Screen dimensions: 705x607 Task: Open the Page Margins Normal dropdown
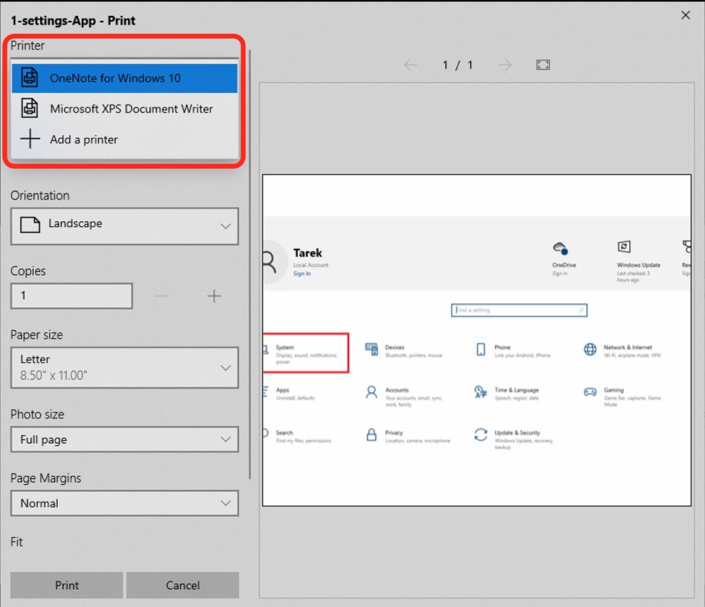(x=125, y=503)
